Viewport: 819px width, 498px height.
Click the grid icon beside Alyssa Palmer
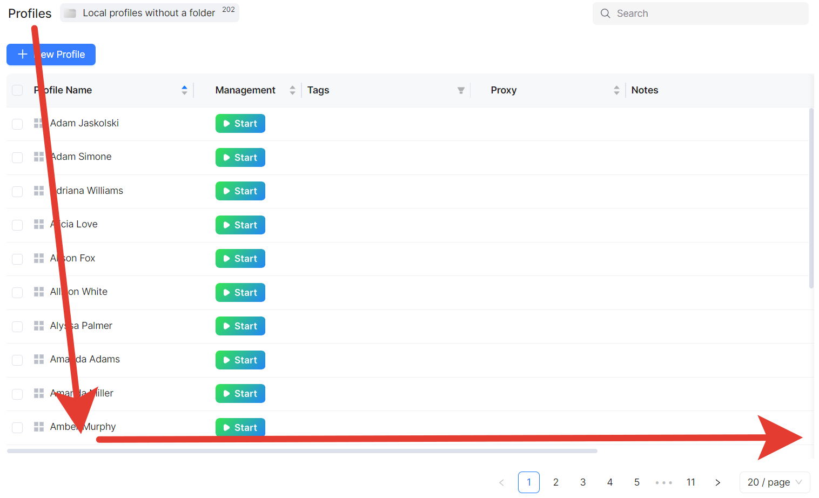[x=38, y=326]
